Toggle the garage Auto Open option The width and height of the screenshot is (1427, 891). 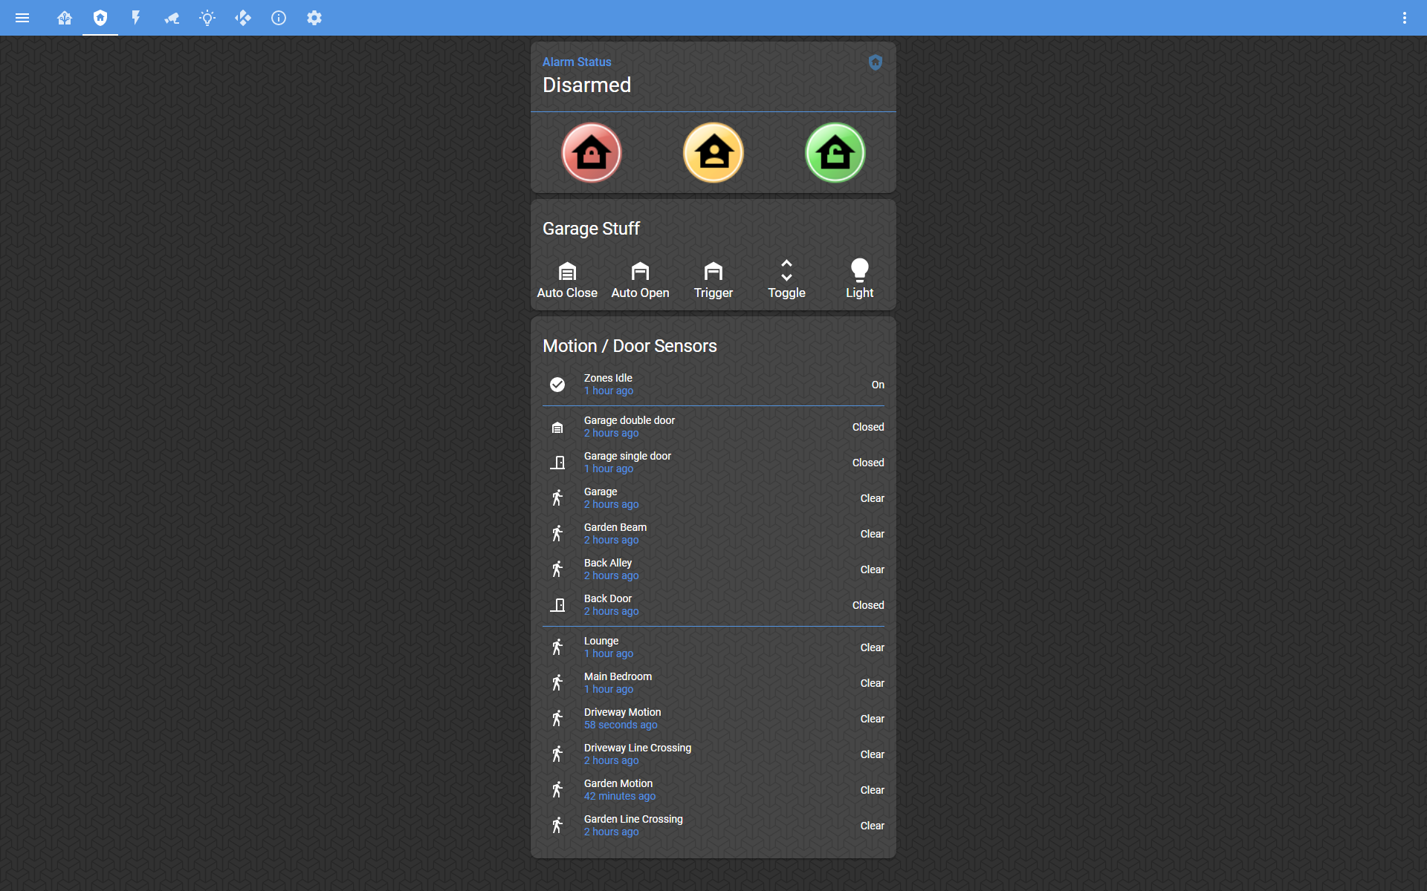640,279
